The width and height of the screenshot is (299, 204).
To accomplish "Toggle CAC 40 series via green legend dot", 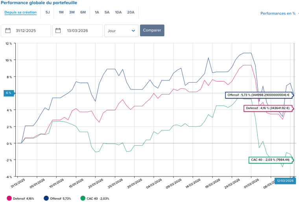I will coord(82,198).
